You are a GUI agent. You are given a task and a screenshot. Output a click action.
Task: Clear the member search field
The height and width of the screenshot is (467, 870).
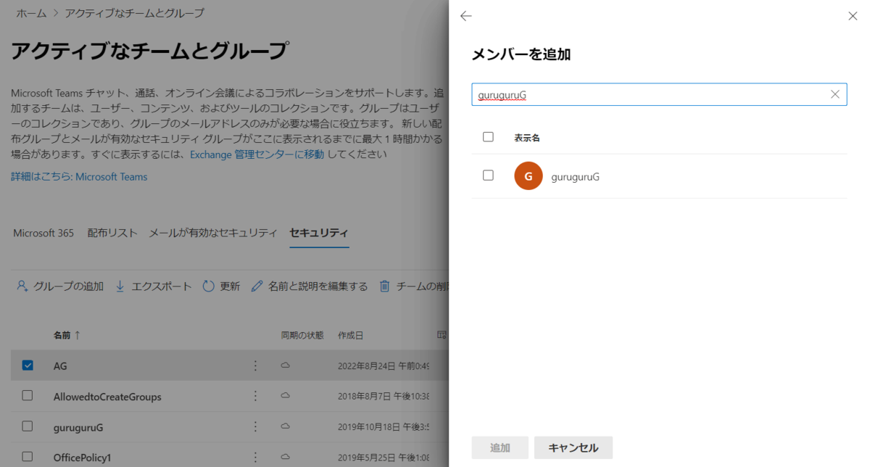coord(835,94)
